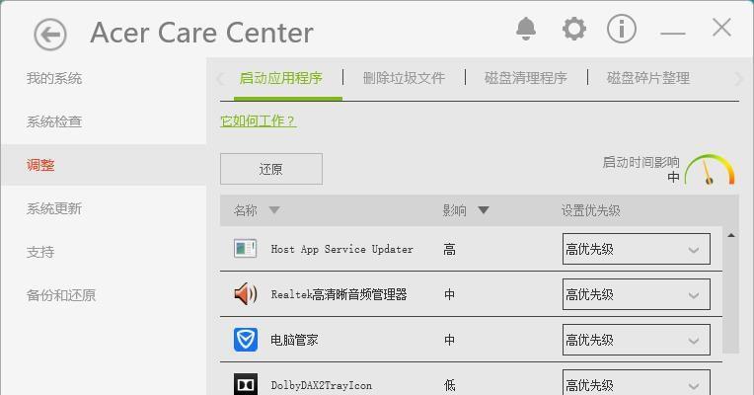Click the 影响 column header text

(454, 210)
